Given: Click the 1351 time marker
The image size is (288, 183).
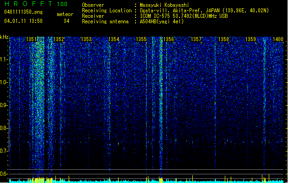Looking at the screenshot, I should click(x=31, y=39).
